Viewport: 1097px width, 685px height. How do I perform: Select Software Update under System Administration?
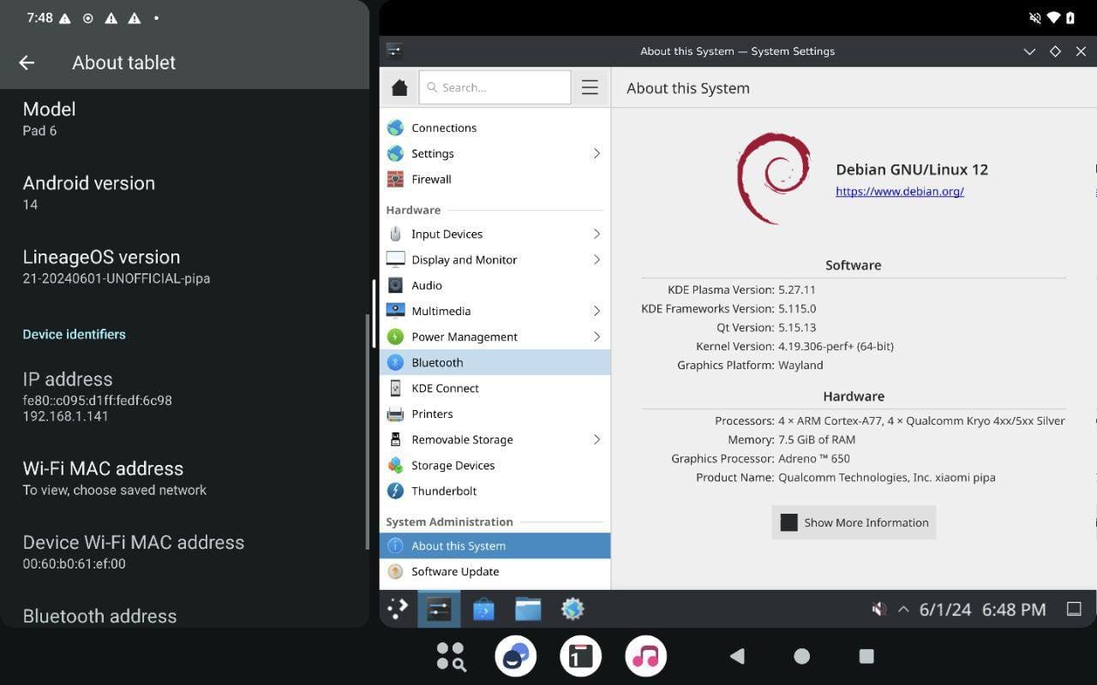point(455,571)
